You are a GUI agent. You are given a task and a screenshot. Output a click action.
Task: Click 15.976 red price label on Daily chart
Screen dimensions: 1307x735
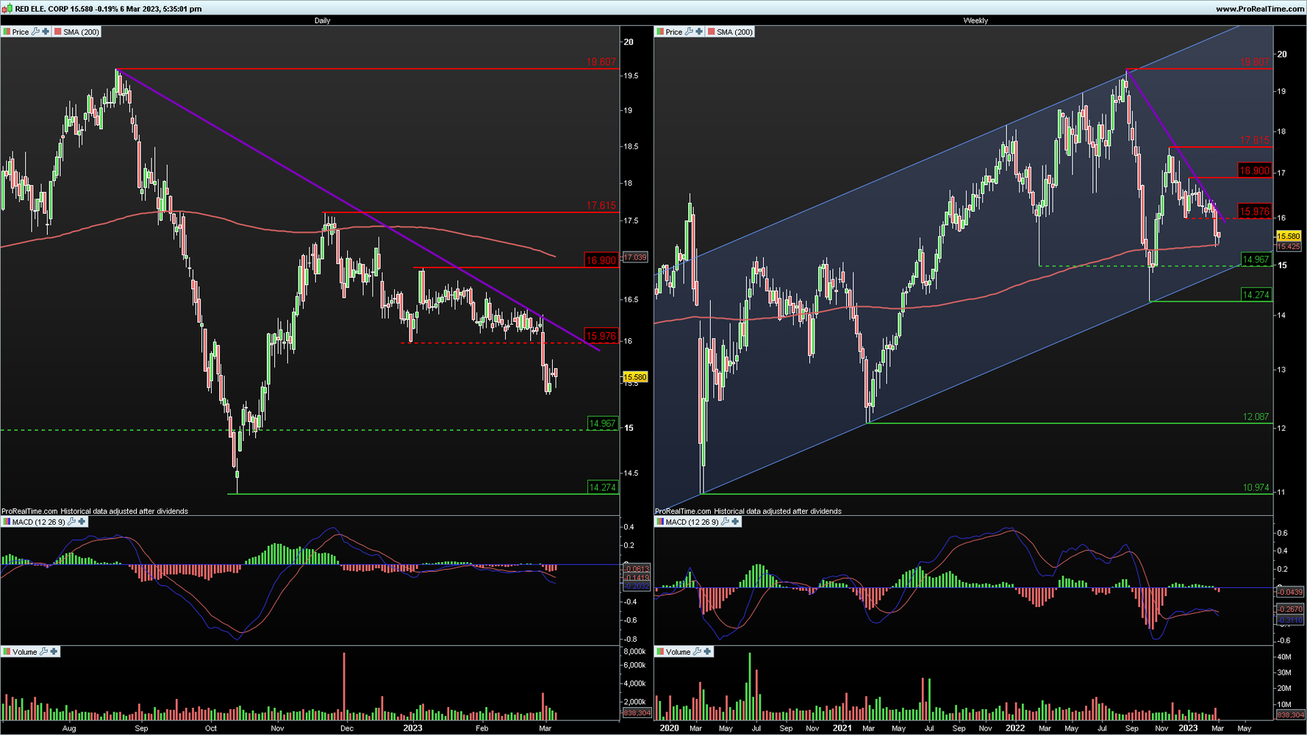pyautogui.click(x=601, y=336)
